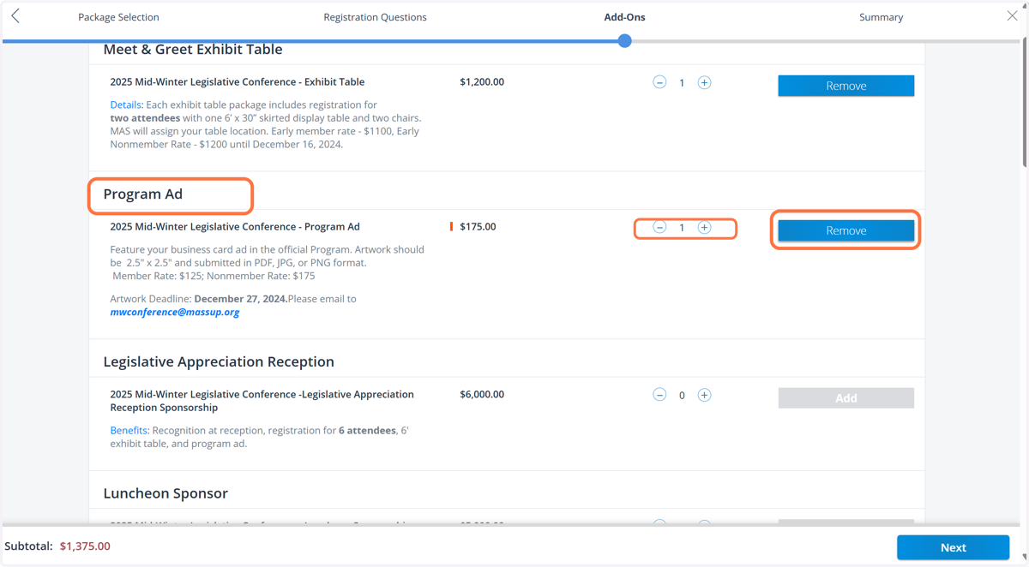This screenshot has width=1029, height=567.
Task: Click the blue Details label under Exhibit Table
Action: (125, 104)
